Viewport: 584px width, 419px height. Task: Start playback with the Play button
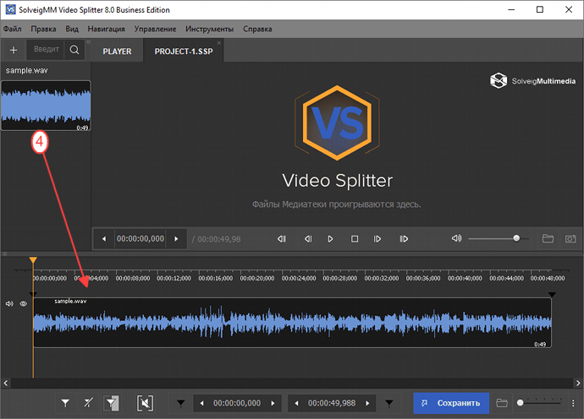[330, 239]
